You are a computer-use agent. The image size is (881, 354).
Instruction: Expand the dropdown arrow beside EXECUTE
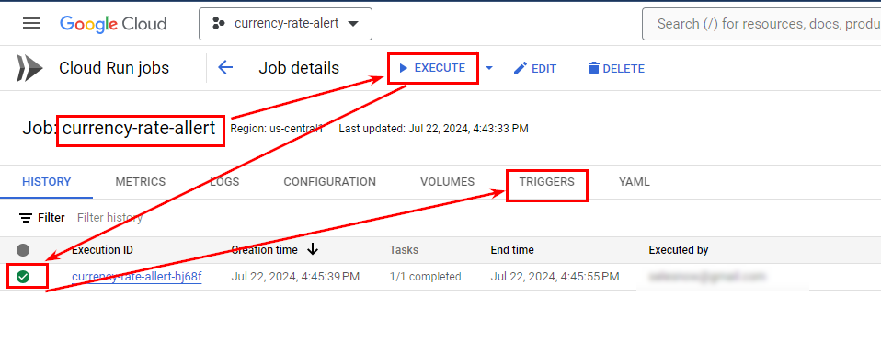[489, 68]
